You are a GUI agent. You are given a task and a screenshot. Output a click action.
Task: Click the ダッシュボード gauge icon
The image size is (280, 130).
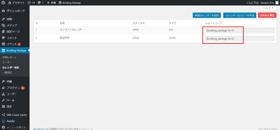[x=3, y=11]
